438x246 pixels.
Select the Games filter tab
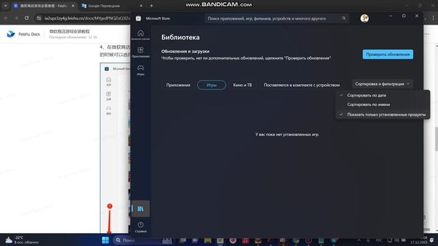(211, 85)
